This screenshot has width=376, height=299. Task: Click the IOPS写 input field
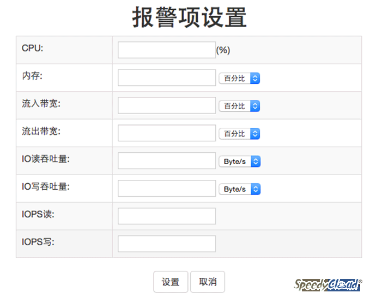167,244
